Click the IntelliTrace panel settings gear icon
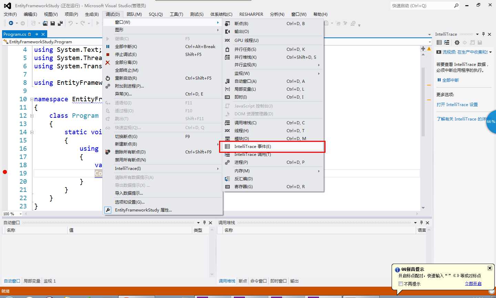The image size is (496, 298). (x=457, y=43)
